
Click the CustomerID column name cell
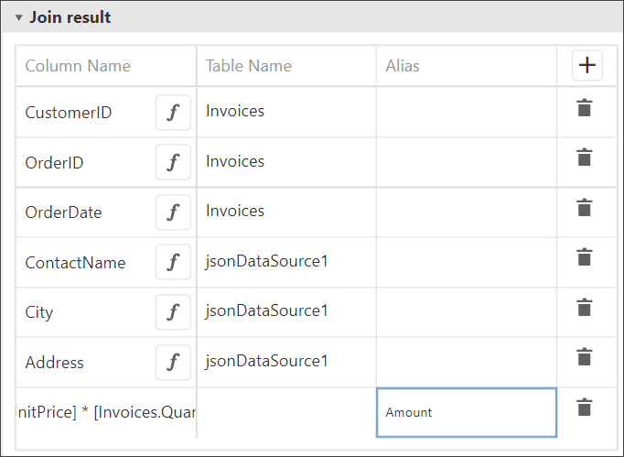(82, 113)
